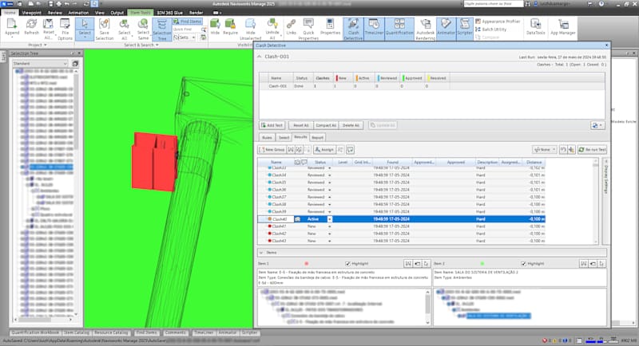Viewport: 639px width, 346px height.
Task: Click the Require item icon
Action: coord(230,27)
